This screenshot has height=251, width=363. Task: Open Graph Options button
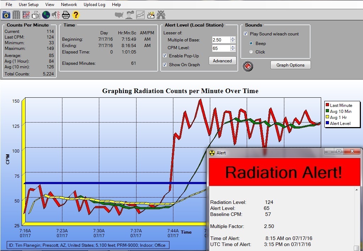(x=290, y=65)
